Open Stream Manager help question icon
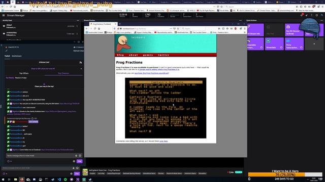Image resolution: width=325 pixels, height=182 pixels. (311, 15)
